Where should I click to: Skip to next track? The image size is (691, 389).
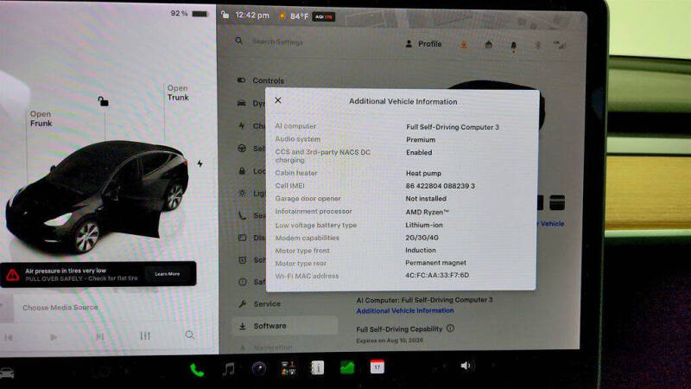pyautogui.click(x=99, y=336)
